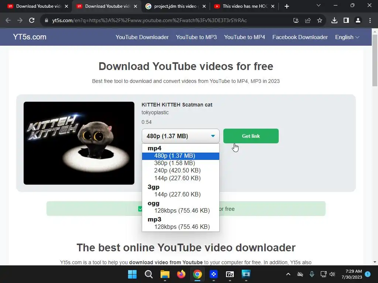378x283 pixels.
Task: Open the clock showing 7:29 AM
Action: point(352,274)
